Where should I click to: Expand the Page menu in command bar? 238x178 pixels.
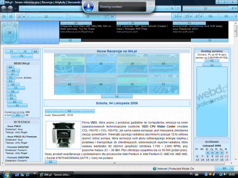point(210,17)
